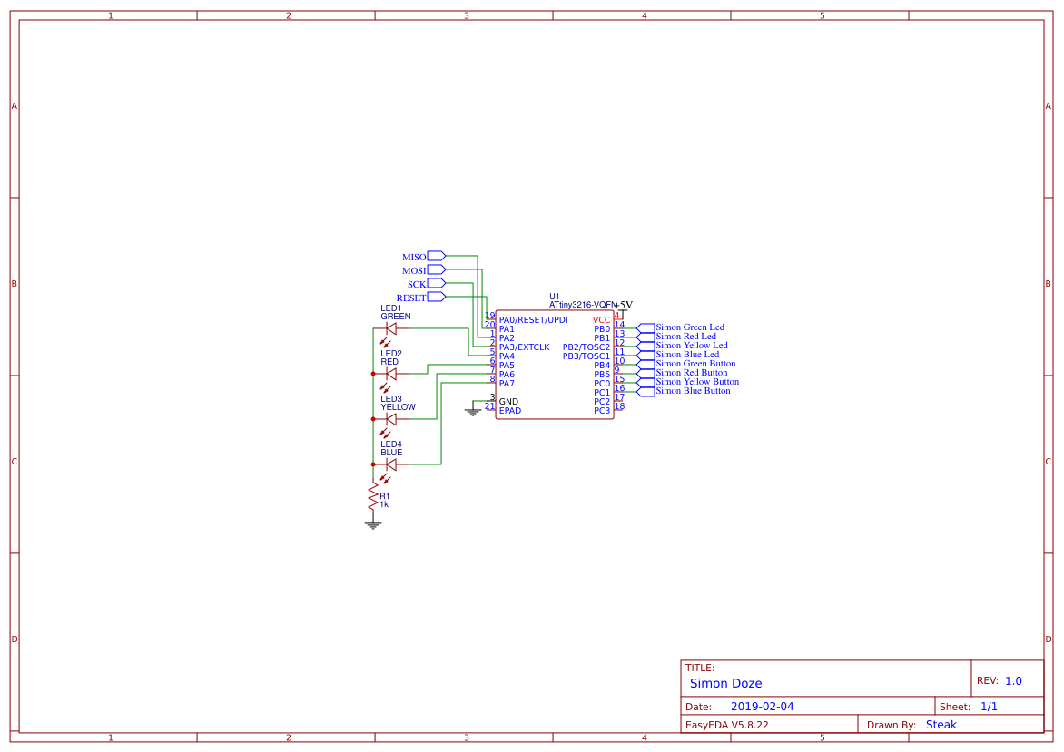The width and height of the screenshot is (1064, 752).
Task: Select the Simon Green Led port
Action: [645, 327]
